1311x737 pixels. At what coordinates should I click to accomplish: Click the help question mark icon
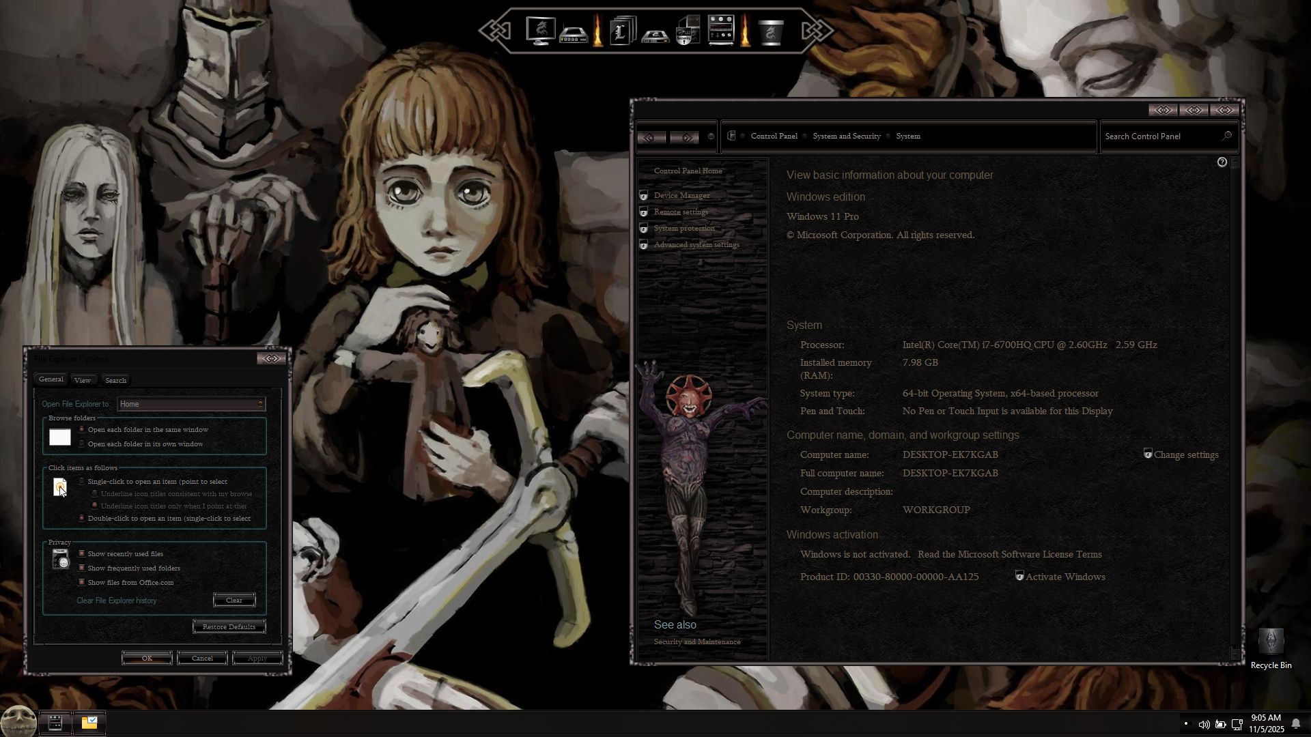pos(1222,162)
